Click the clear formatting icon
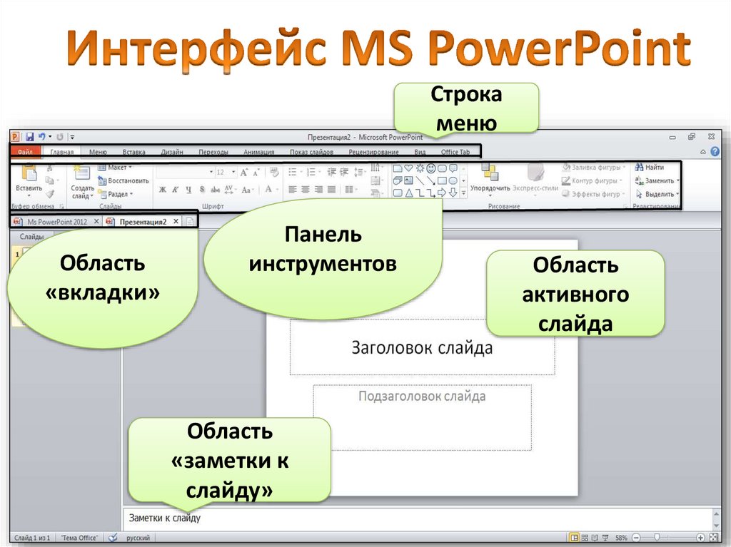The height and width of the screenshot is (547, 731). (274, 172)
